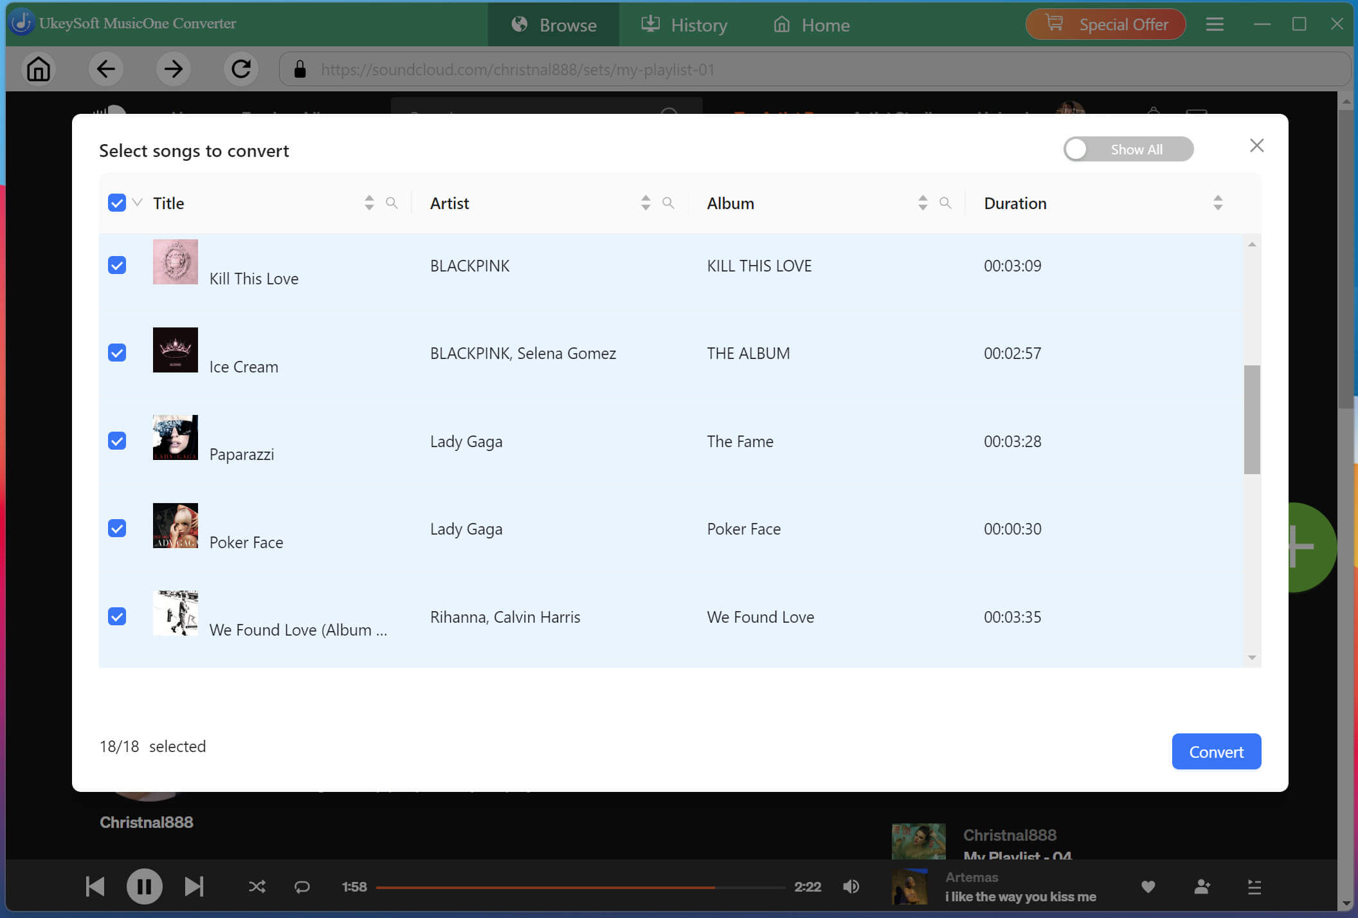The height and width of the screenshot is (918, 1358).
Task: Click the Paparazzi album cover thumbnail
Action: pos(176,437)
